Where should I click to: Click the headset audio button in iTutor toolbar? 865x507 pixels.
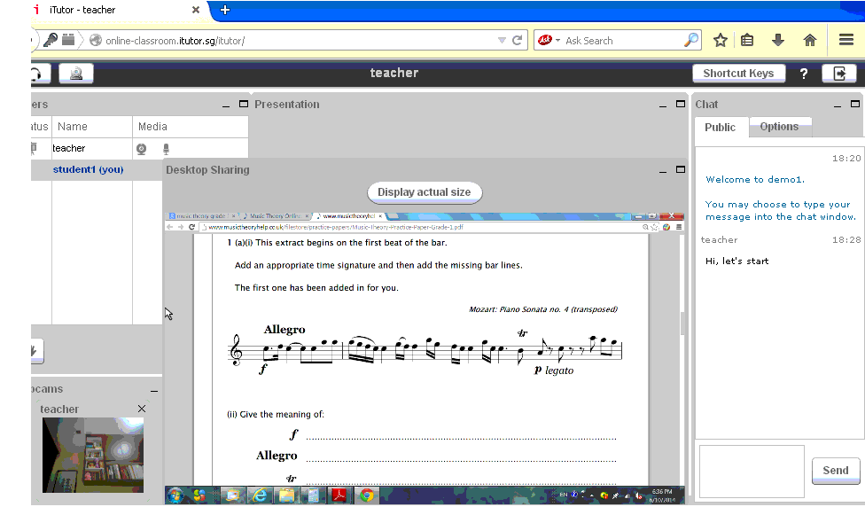(40, 74)
